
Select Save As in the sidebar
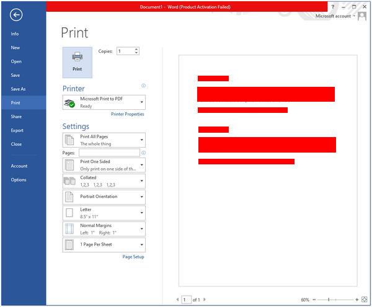18,89
